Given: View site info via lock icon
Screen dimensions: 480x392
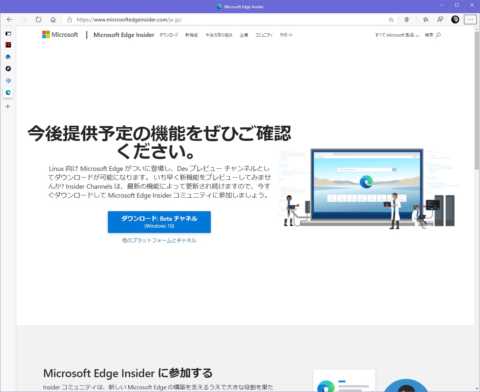Looking at the screenshot, I should (69, 20).
